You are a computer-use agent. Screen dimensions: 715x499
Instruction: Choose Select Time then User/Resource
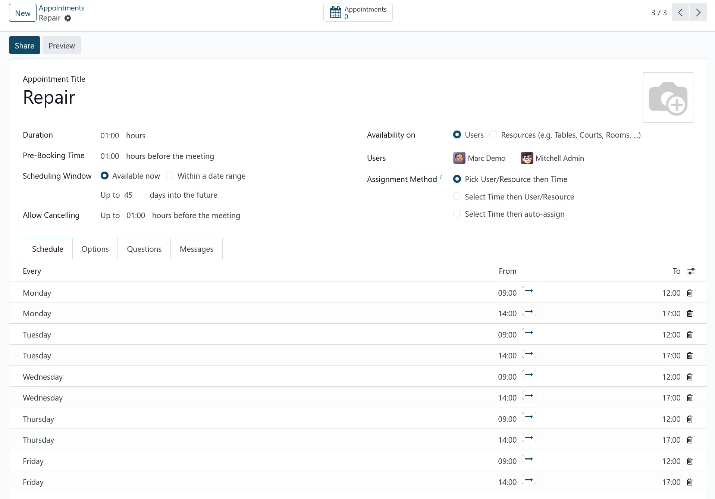(457, 197)
